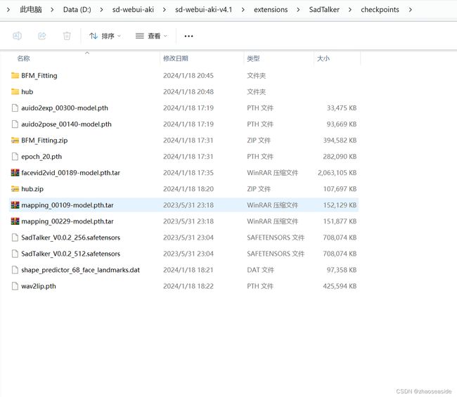The width and height of the screenshot is (457, 397).
Task: Expand the chevron after SadTalker
Action: [350, 10]
